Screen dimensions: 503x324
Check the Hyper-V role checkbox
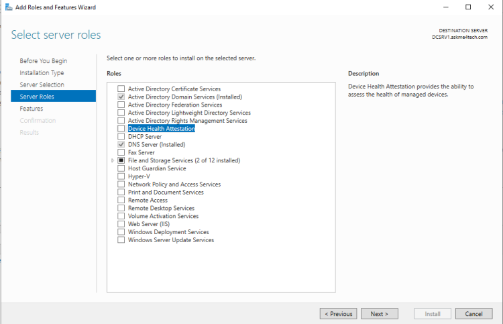(x=121, y=176)
